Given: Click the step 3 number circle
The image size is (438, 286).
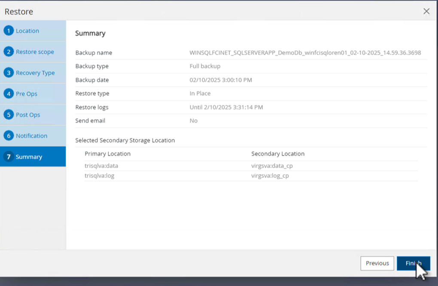Looking at the screenshot, I should pos(9,72).
